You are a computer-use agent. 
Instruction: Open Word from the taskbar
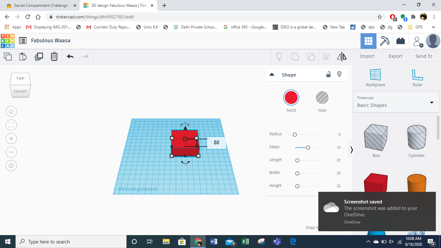pyautogui.click(x=214, y=242)
